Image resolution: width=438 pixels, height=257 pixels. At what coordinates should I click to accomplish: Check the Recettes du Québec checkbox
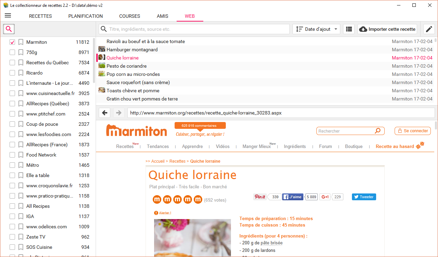tap(12, 63)
